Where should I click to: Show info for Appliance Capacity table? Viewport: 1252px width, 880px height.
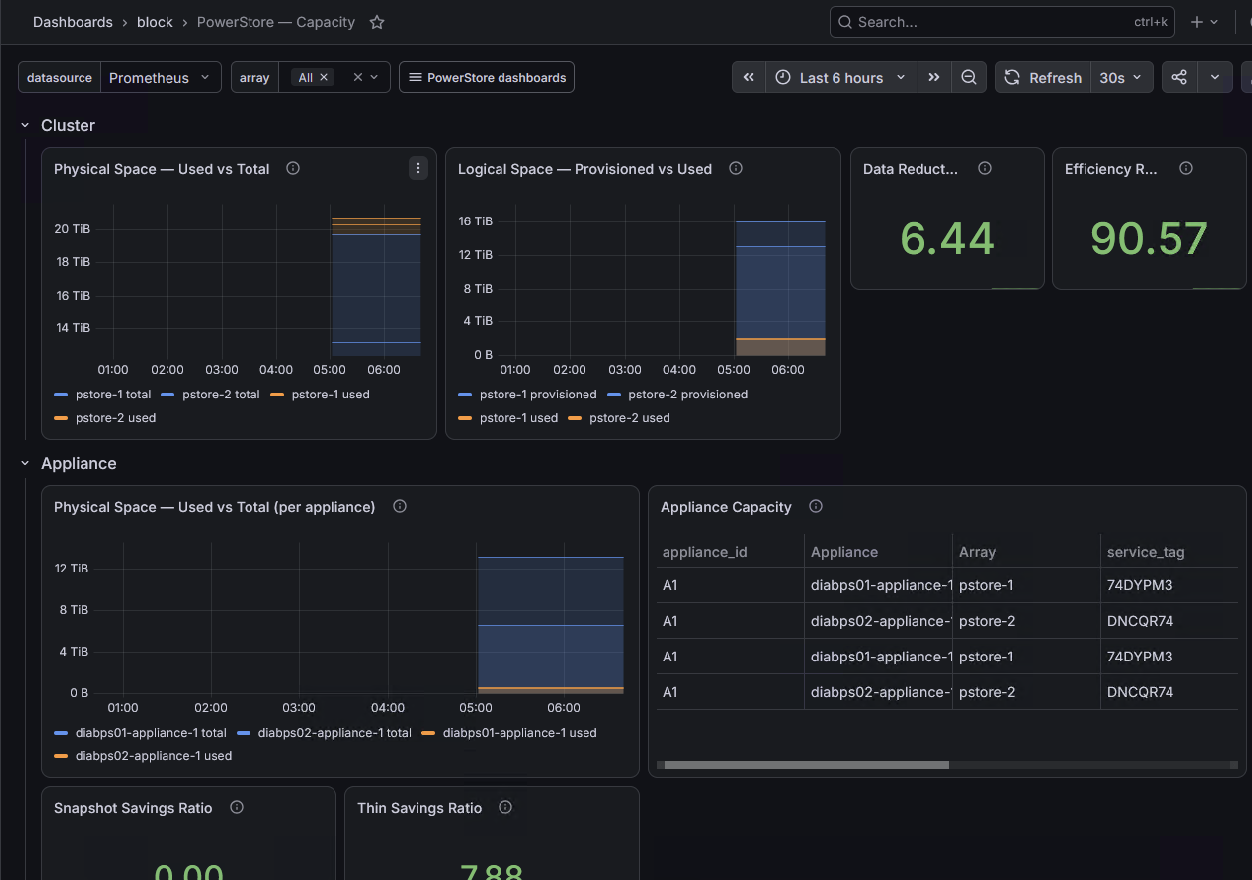coord(815,507)
